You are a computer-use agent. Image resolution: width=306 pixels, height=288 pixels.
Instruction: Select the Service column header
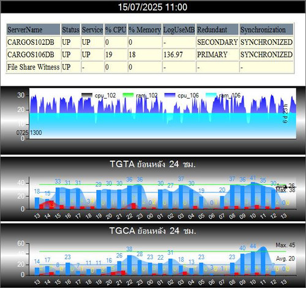click(x=92, y=29)
